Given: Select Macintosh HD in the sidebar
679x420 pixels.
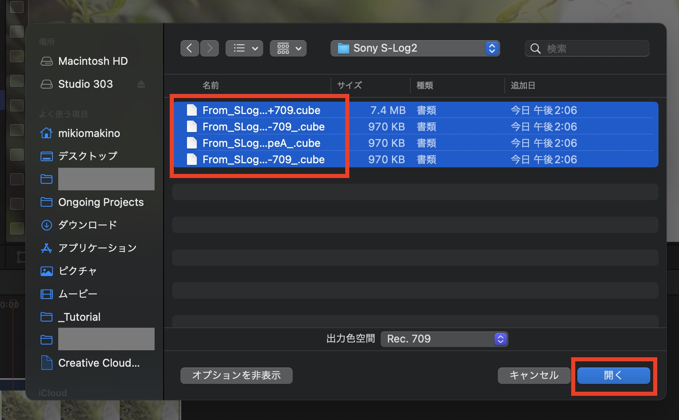Looking at the screenshot, I should (93, 61).
